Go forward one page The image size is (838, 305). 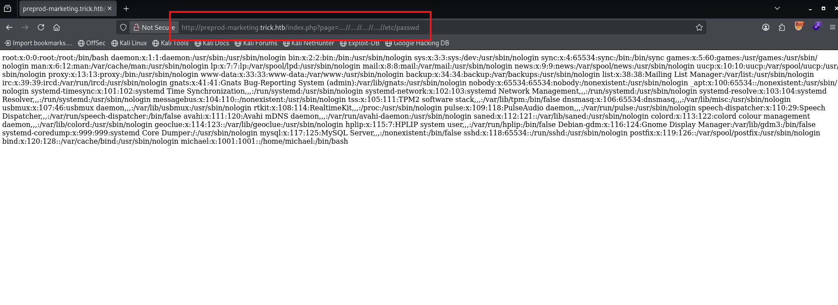pyautogui.click(x=25, y=27)
